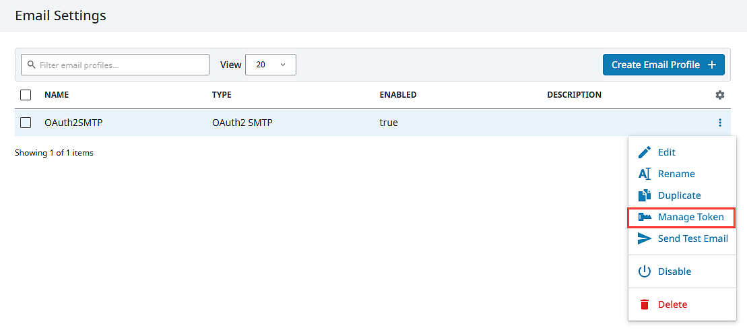Choose Disable from the context menu
The image size is (747, 330).
[x=682, y=271]
